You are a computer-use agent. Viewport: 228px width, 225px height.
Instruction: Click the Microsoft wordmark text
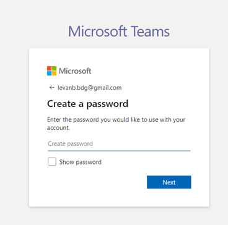[x=75, y=71]
